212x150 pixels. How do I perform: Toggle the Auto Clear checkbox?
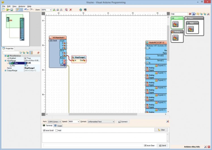[x=145, y=145]
